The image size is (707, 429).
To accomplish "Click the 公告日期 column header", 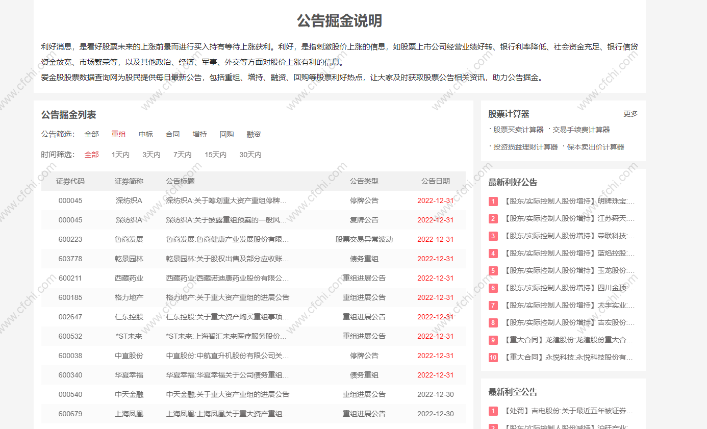I will [436, 181].
